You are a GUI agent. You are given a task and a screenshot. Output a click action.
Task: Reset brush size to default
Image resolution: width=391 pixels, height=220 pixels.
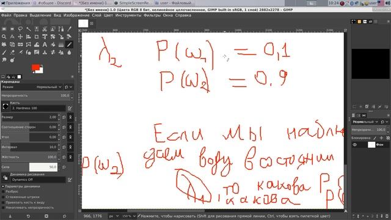pyautogui.click(x=64, y=117)
